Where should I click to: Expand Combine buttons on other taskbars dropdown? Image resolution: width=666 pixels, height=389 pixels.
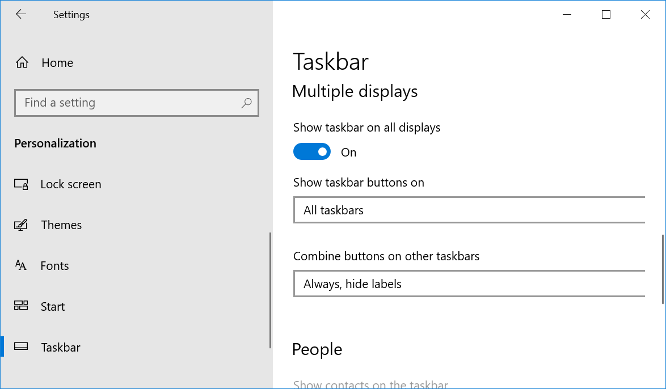tap(469, 284)
